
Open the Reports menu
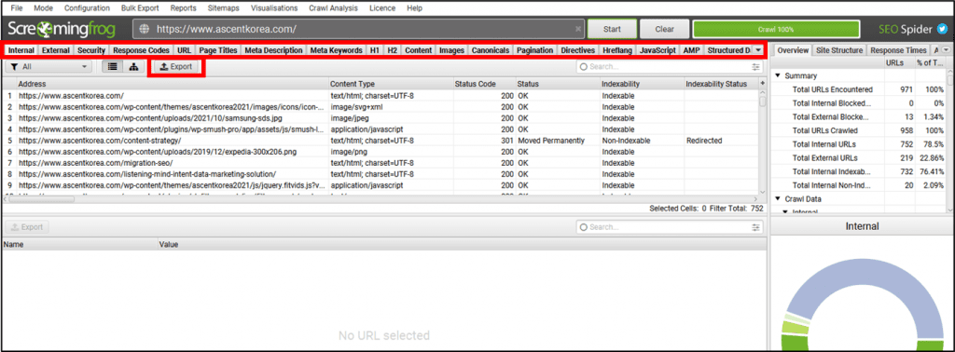point(184,8)
